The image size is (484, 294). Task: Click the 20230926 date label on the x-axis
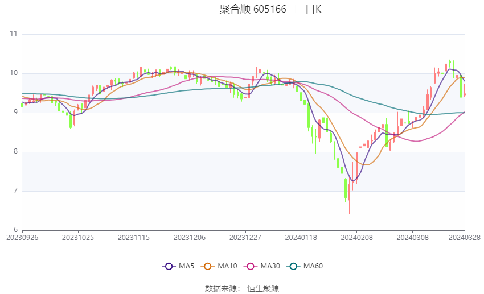click(x=22, y=237)
